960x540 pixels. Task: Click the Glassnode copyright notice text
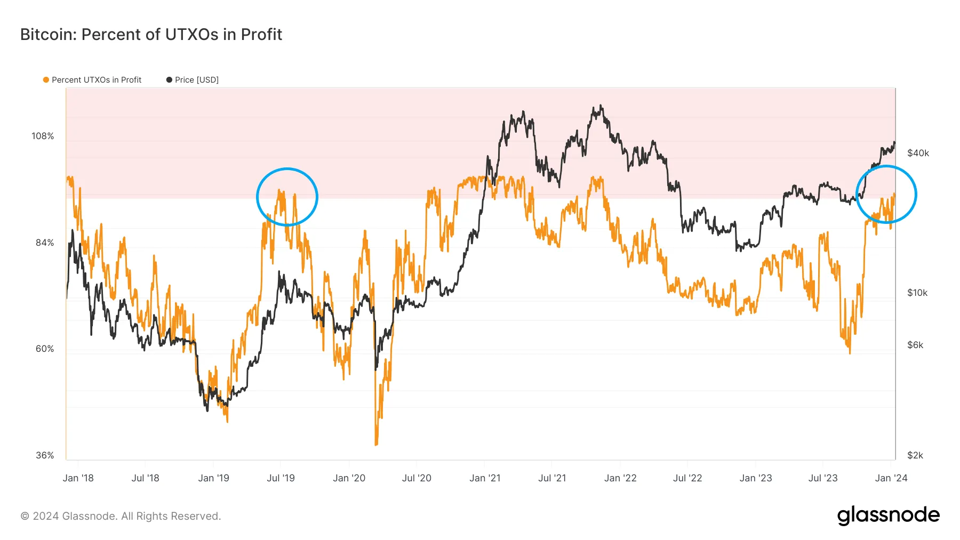[x=121, y=516]
